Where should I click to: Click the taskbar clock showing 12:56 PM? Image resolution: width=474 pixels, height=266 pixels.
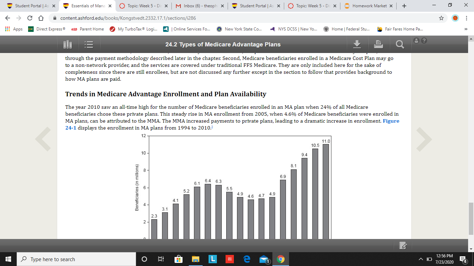pyautogui.click(x=444, y=259)
